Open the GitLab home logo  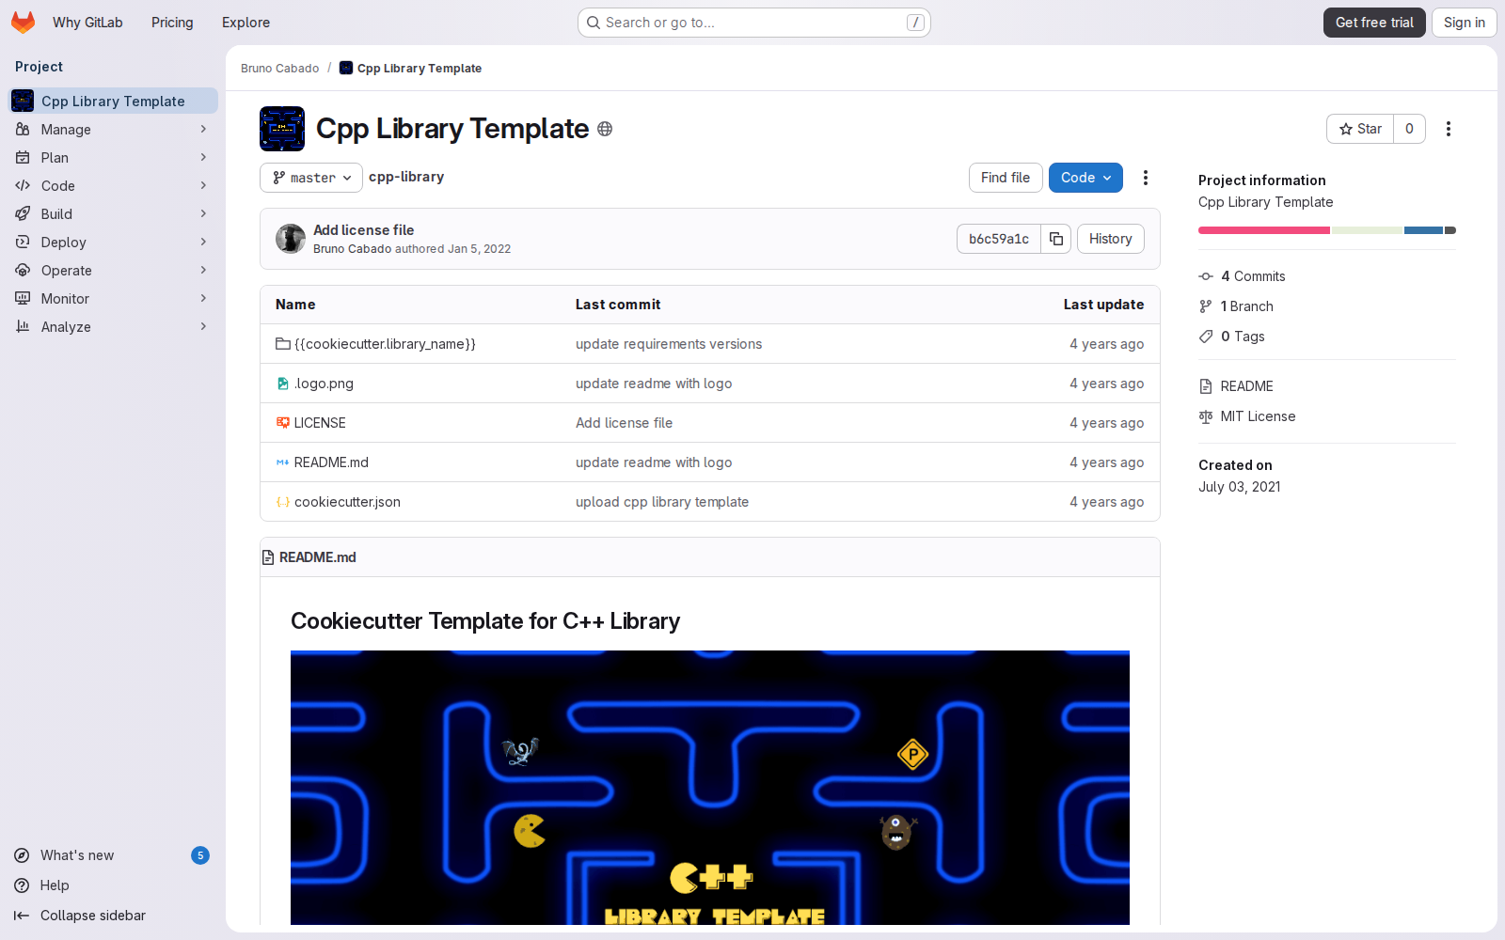click(x=23, y=22)
